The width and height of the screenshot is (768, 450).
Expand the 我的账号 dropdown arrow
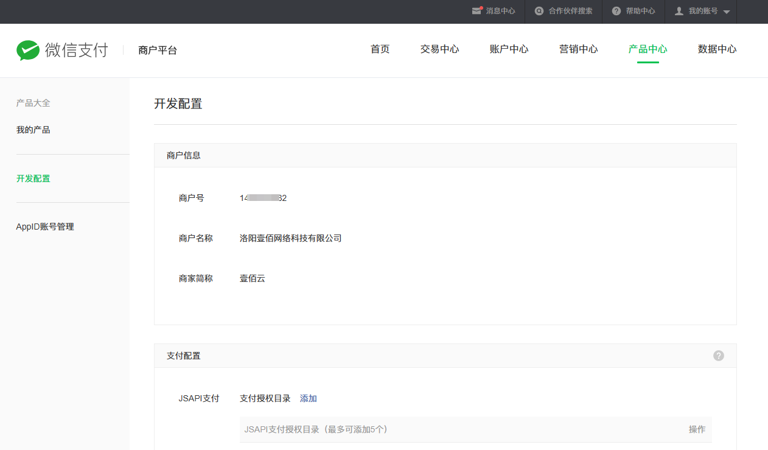tap(726, 12)
